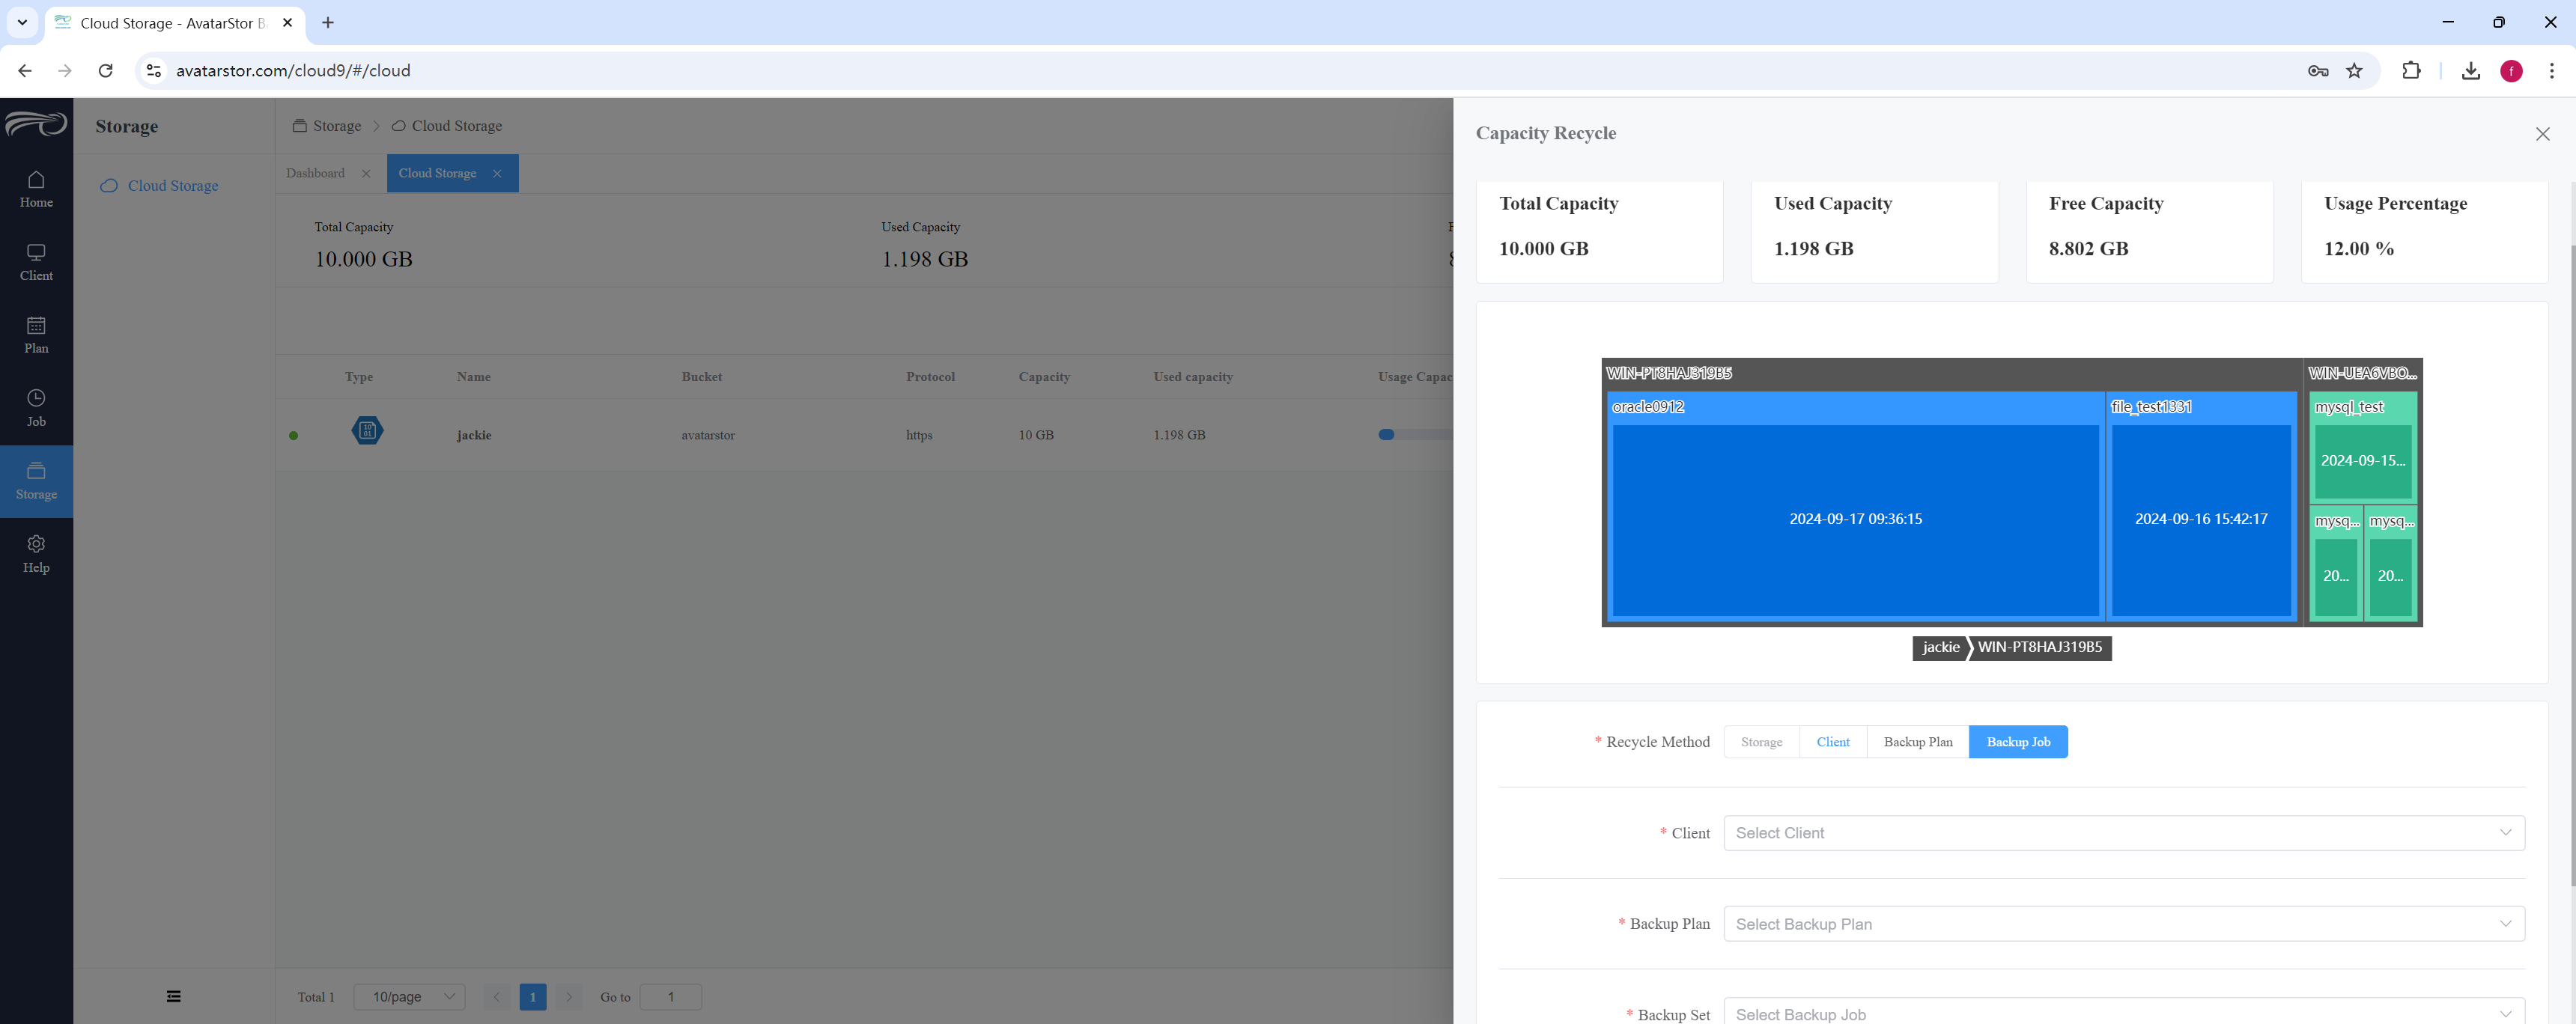This screenshot has width=2576, height=1024.
Task: Select Client recycle method
Action: 1833,742
